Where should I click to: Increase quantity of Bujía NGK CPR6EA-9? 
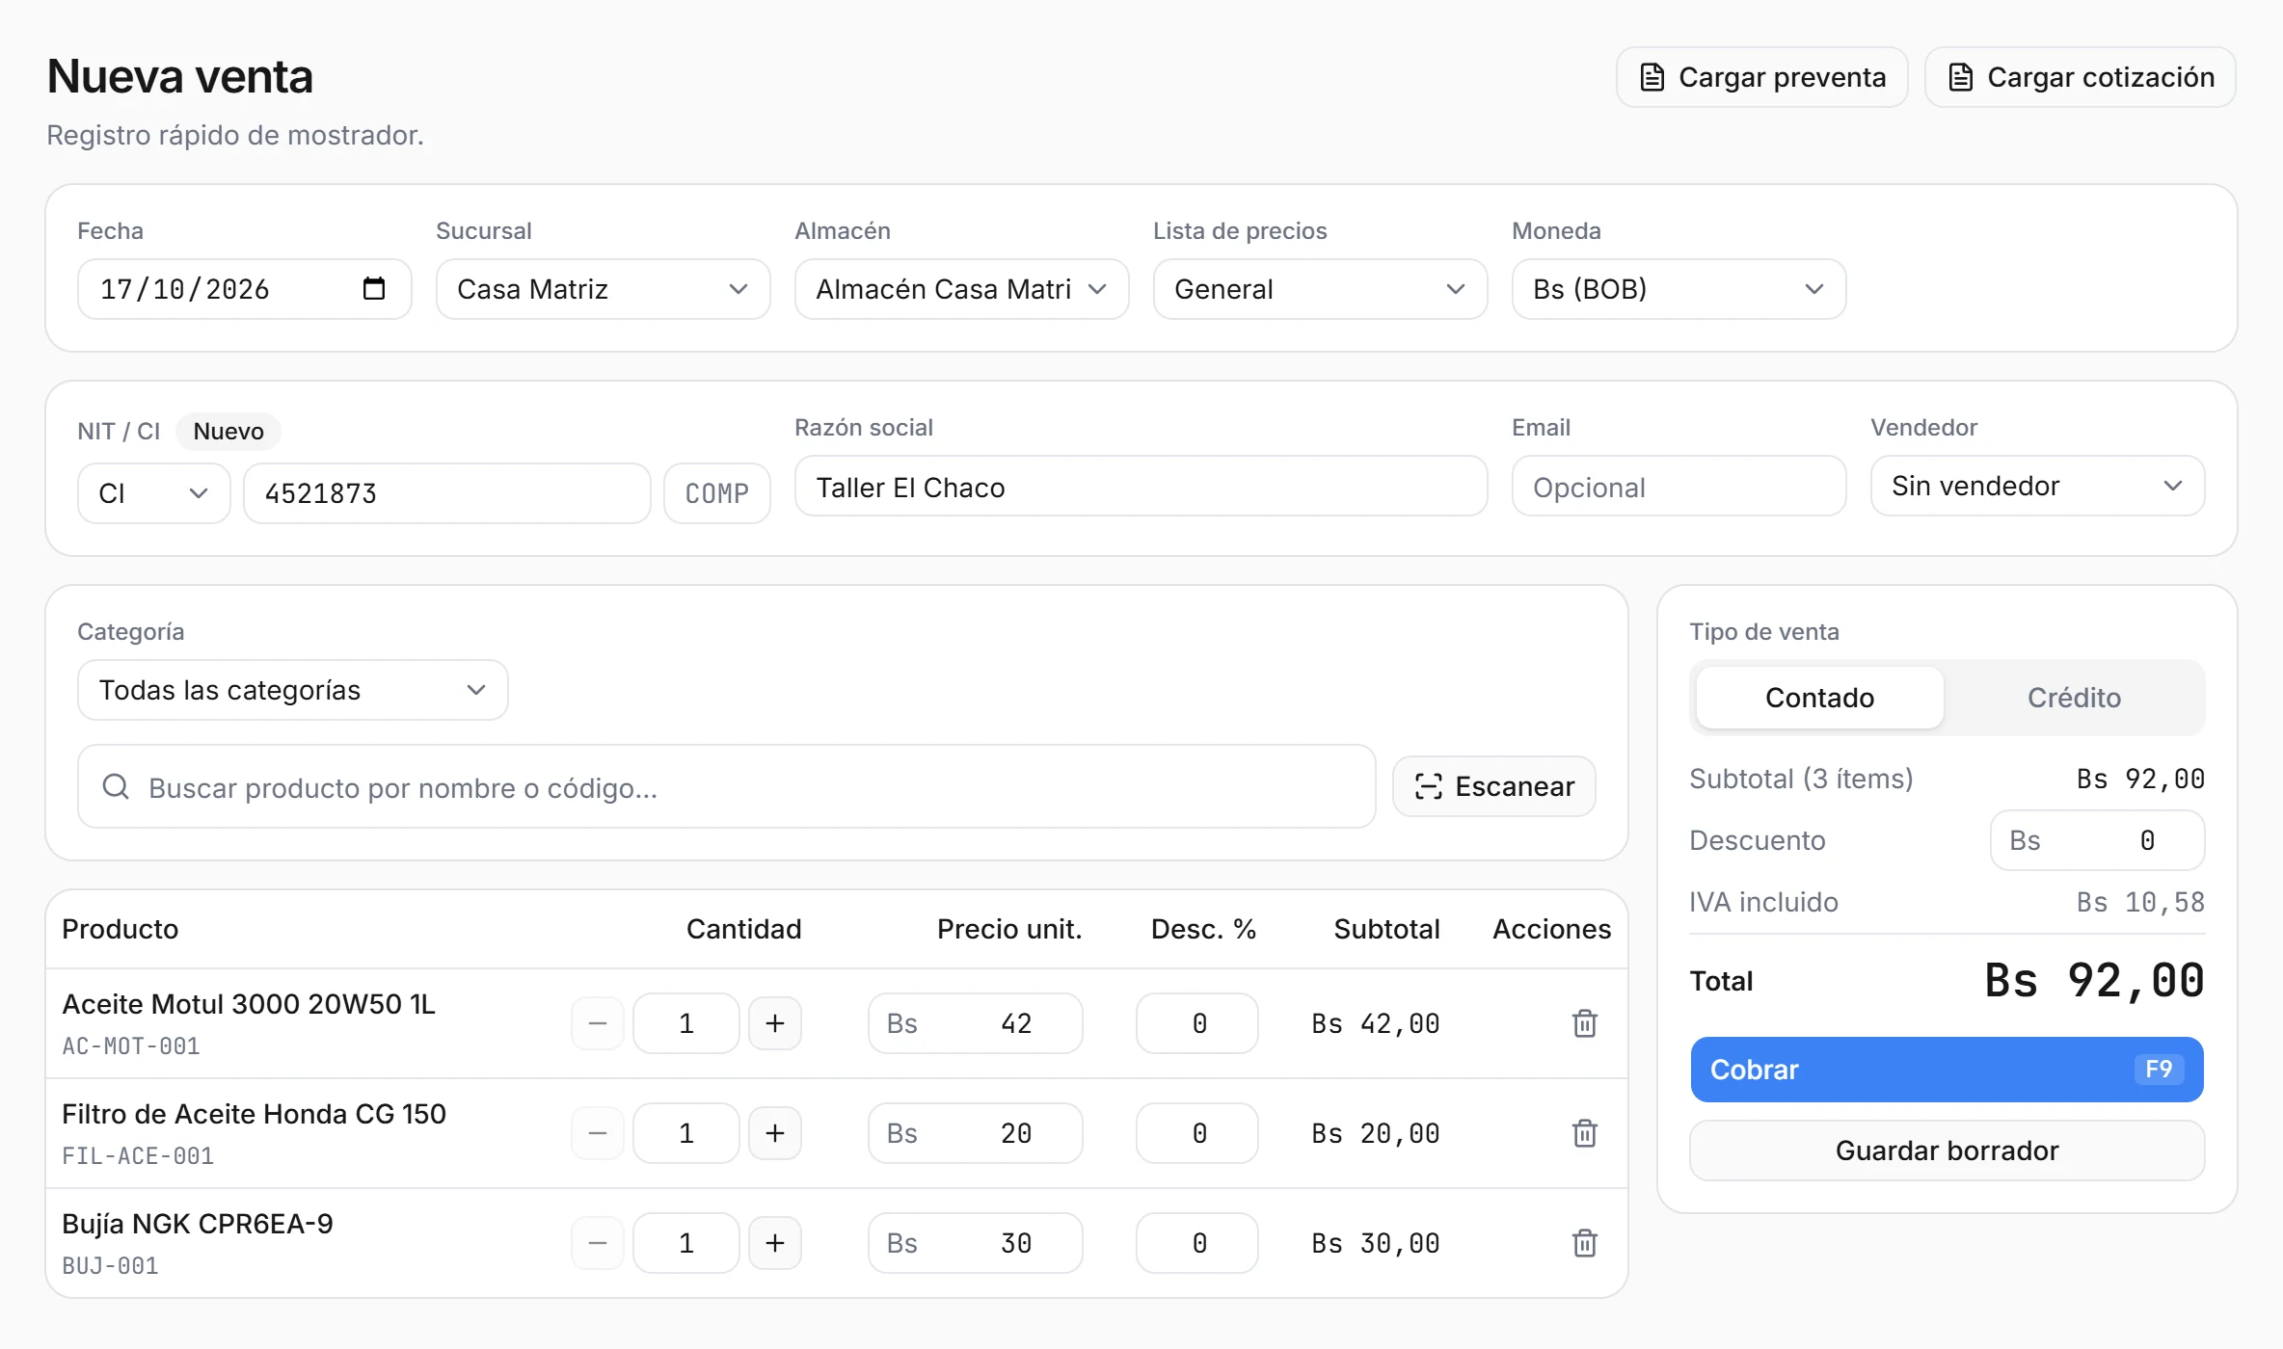tap(775, 1243)
